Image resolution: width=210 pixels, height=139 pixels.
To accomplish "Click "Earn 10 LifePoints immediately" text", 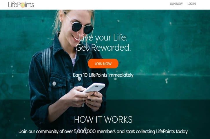I will [103, 75].
